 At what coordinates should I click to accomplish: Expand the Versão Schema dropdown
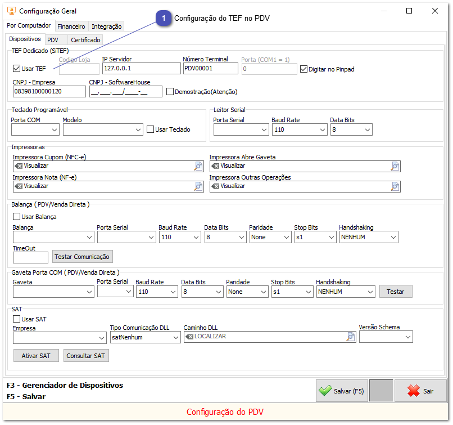pos(409,336)
